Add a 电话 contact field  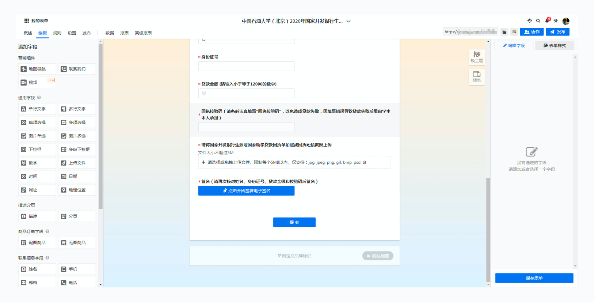pos(77,283)
